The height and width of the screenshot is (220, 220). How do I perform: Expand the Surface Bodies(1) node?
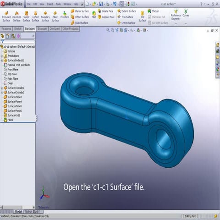coord(2,60)
